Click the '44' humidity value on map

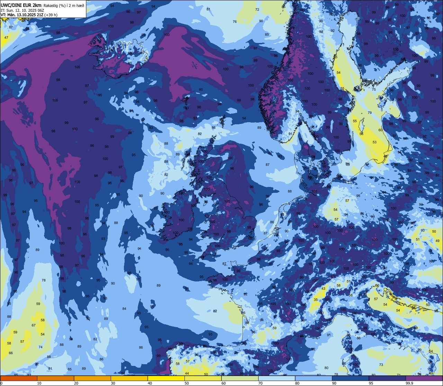coord(187,373)
